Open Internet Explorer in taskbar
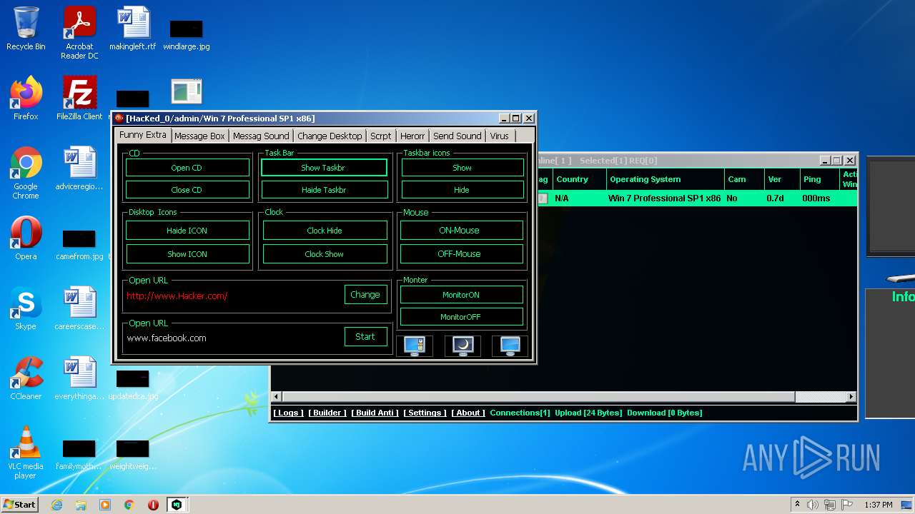This screenshot has width=915, height=514. 56,505
